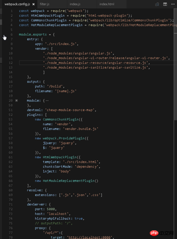Click the angular-ui-router.js path line
The width and height of the screenshot is (177, 239).
pos(106,58)
